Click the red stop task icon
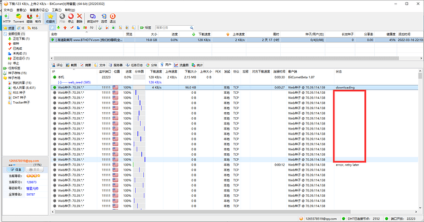Image resolution: width=424 pixels, height=222 pixels. (71, 18)
